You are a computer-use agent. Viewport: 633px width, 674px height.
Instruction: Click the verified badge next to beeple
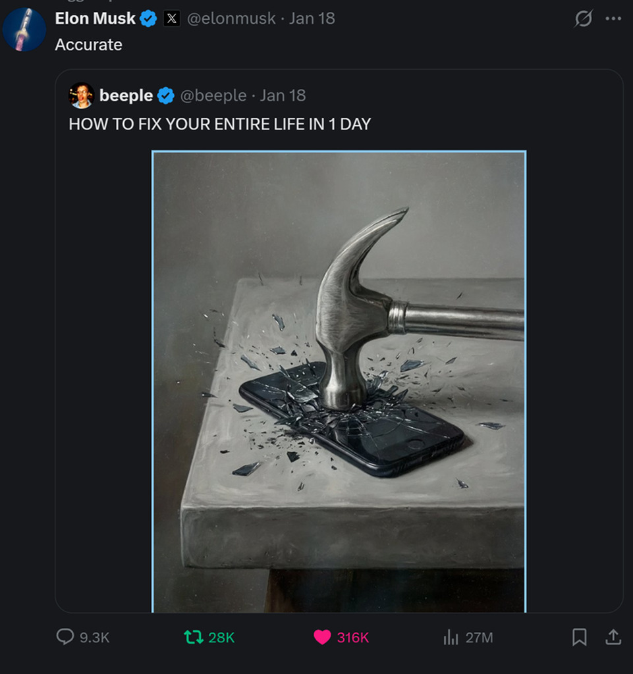[x=166, y=96]
